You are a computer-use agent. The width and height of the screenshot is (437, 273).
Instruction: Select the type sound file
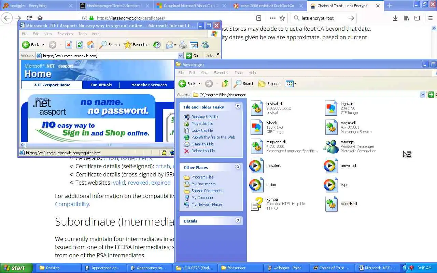point(331,185)
